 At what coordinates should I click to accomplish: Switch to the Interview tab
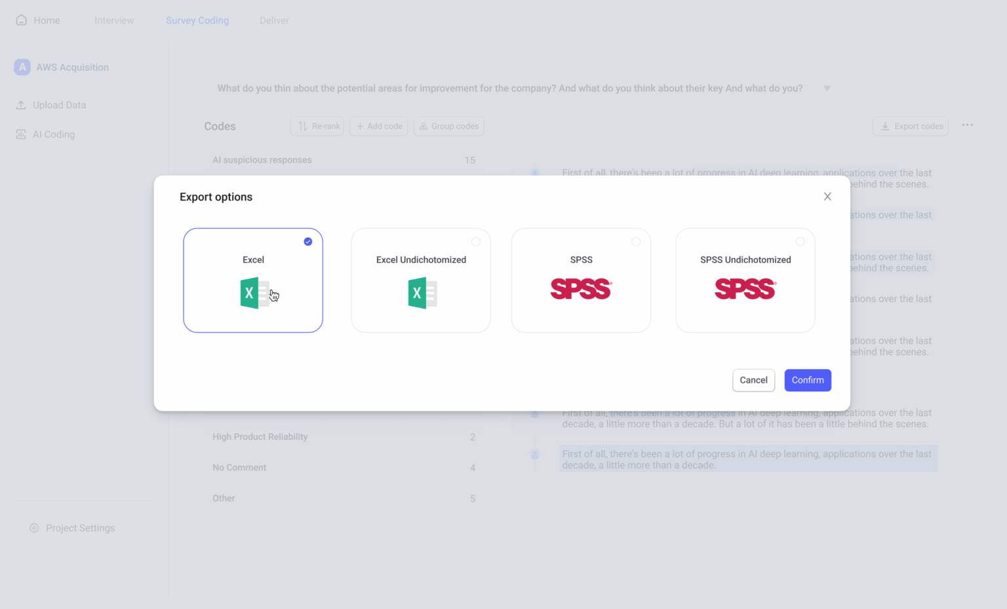[114, 20]
